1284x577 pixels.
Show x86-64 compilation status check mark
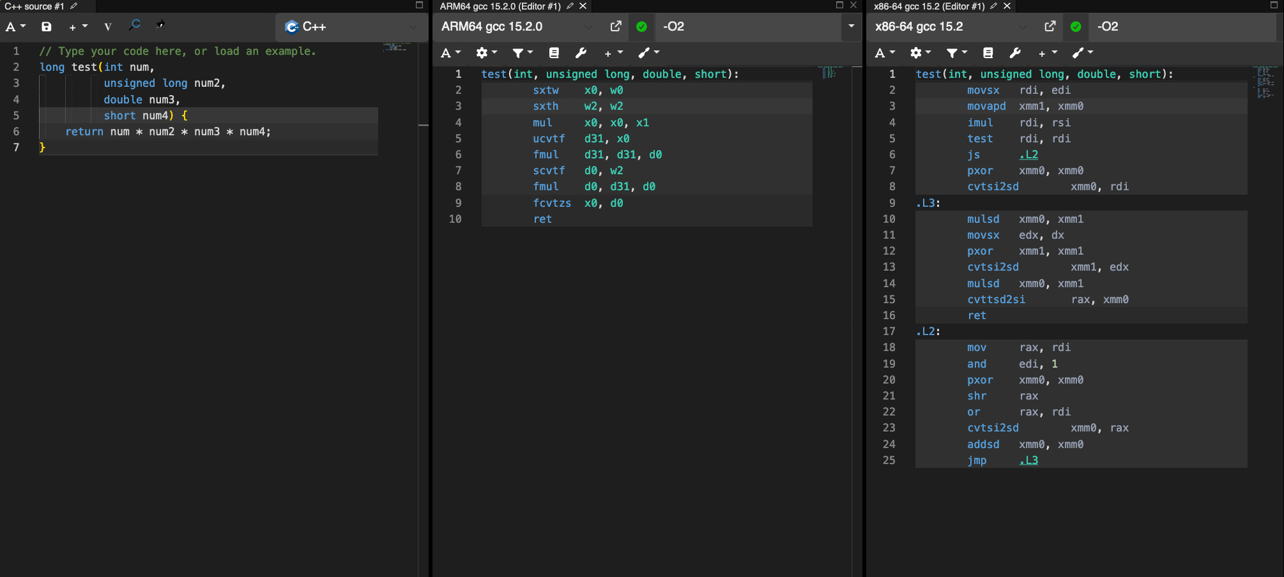[x=1076, y=27]
